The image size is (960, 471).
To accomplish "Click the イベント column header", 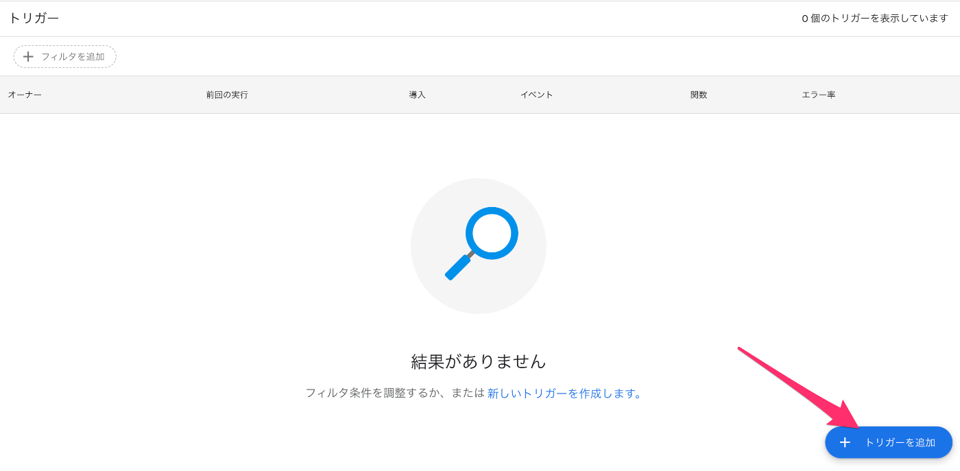I will 537,95.
